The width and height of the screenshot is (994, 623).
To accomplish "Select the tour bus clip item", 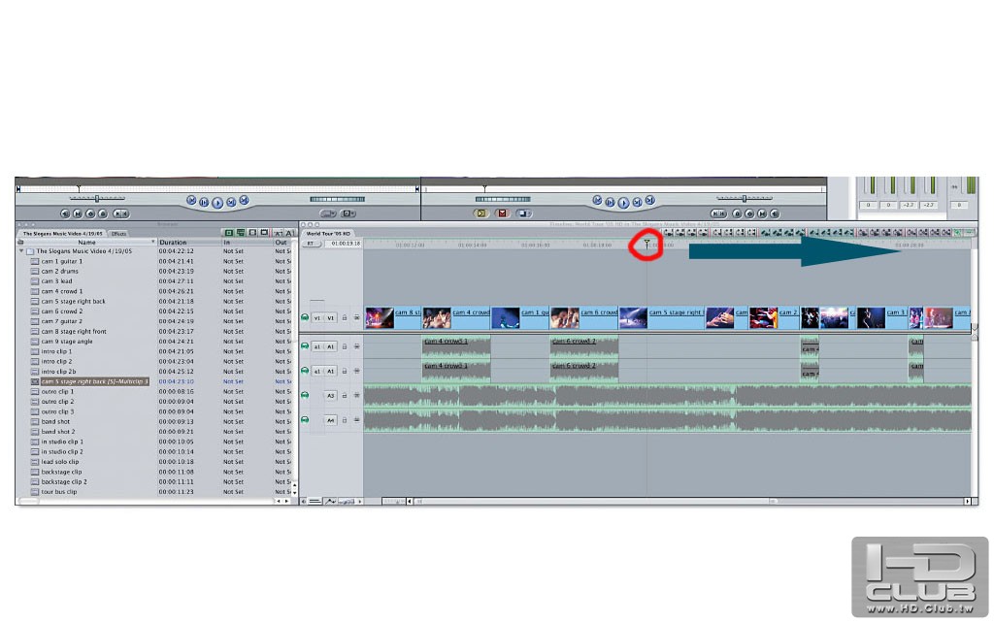I will pyautogui.click(x=58, y=492).
